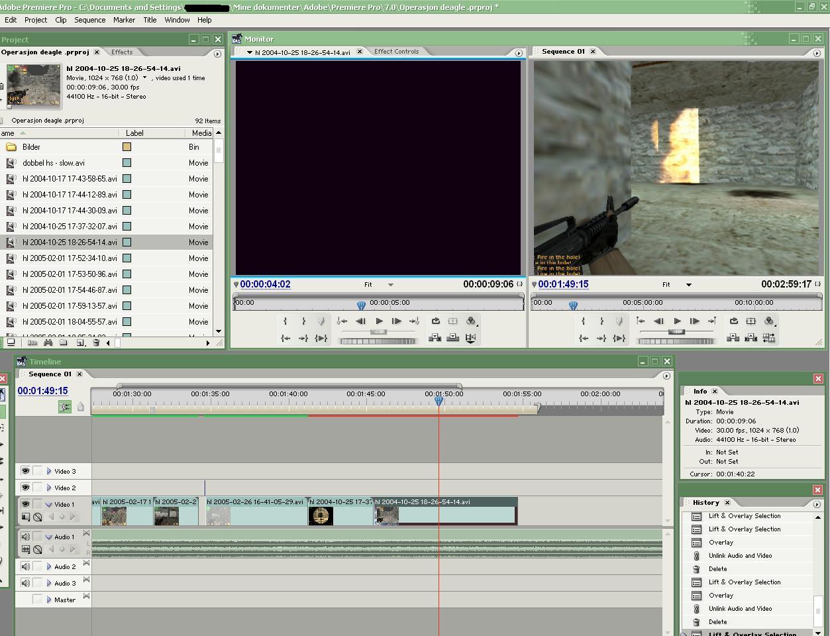Click trash Clear icon in Project panel
Viewport: 830px width, 636px height.
pyautogui.click(x=96, y=343)
